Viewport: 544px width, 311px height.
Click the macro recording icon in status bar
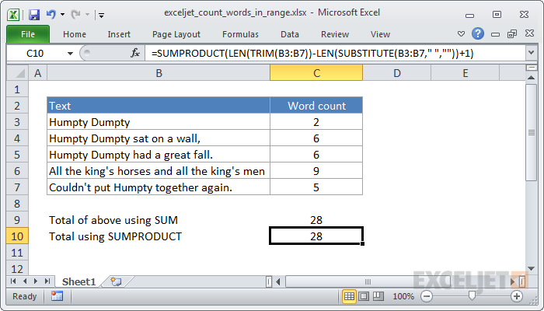(x=57, y=296)
